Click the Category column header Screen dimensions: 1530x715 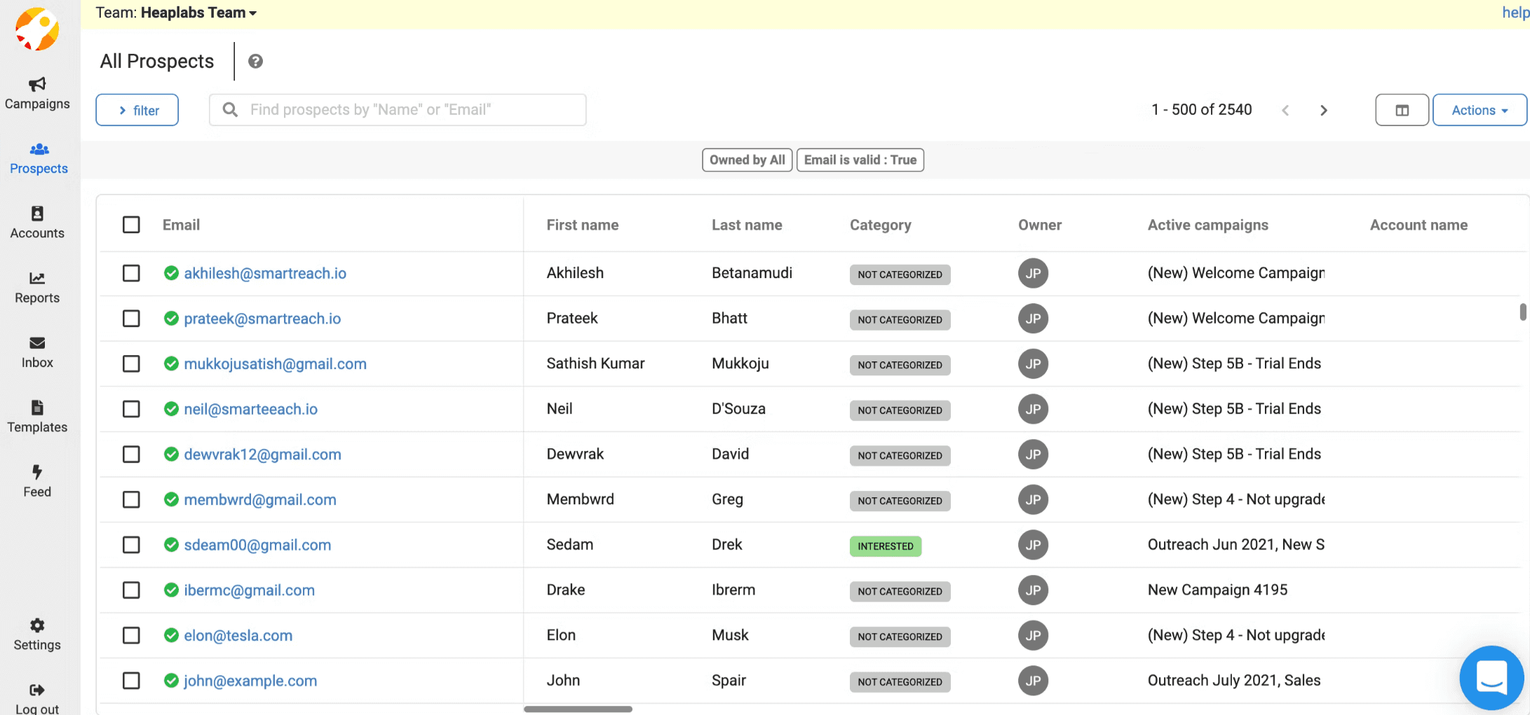coord(881,225)
